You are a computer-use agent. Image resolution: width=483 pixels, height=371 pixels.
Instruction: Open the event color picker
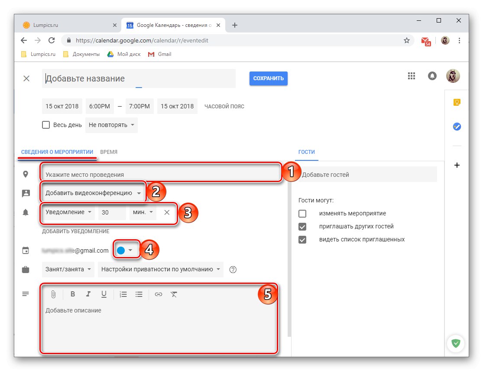point(126,250)
